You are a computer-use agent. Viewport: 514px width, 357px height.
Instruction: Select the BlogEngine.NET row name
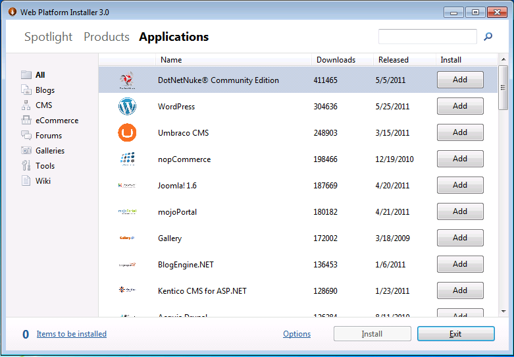click(x=186, y=265)
